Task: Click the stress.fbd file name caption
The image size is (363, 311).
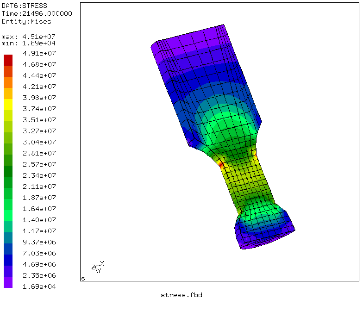Action: 181,295
